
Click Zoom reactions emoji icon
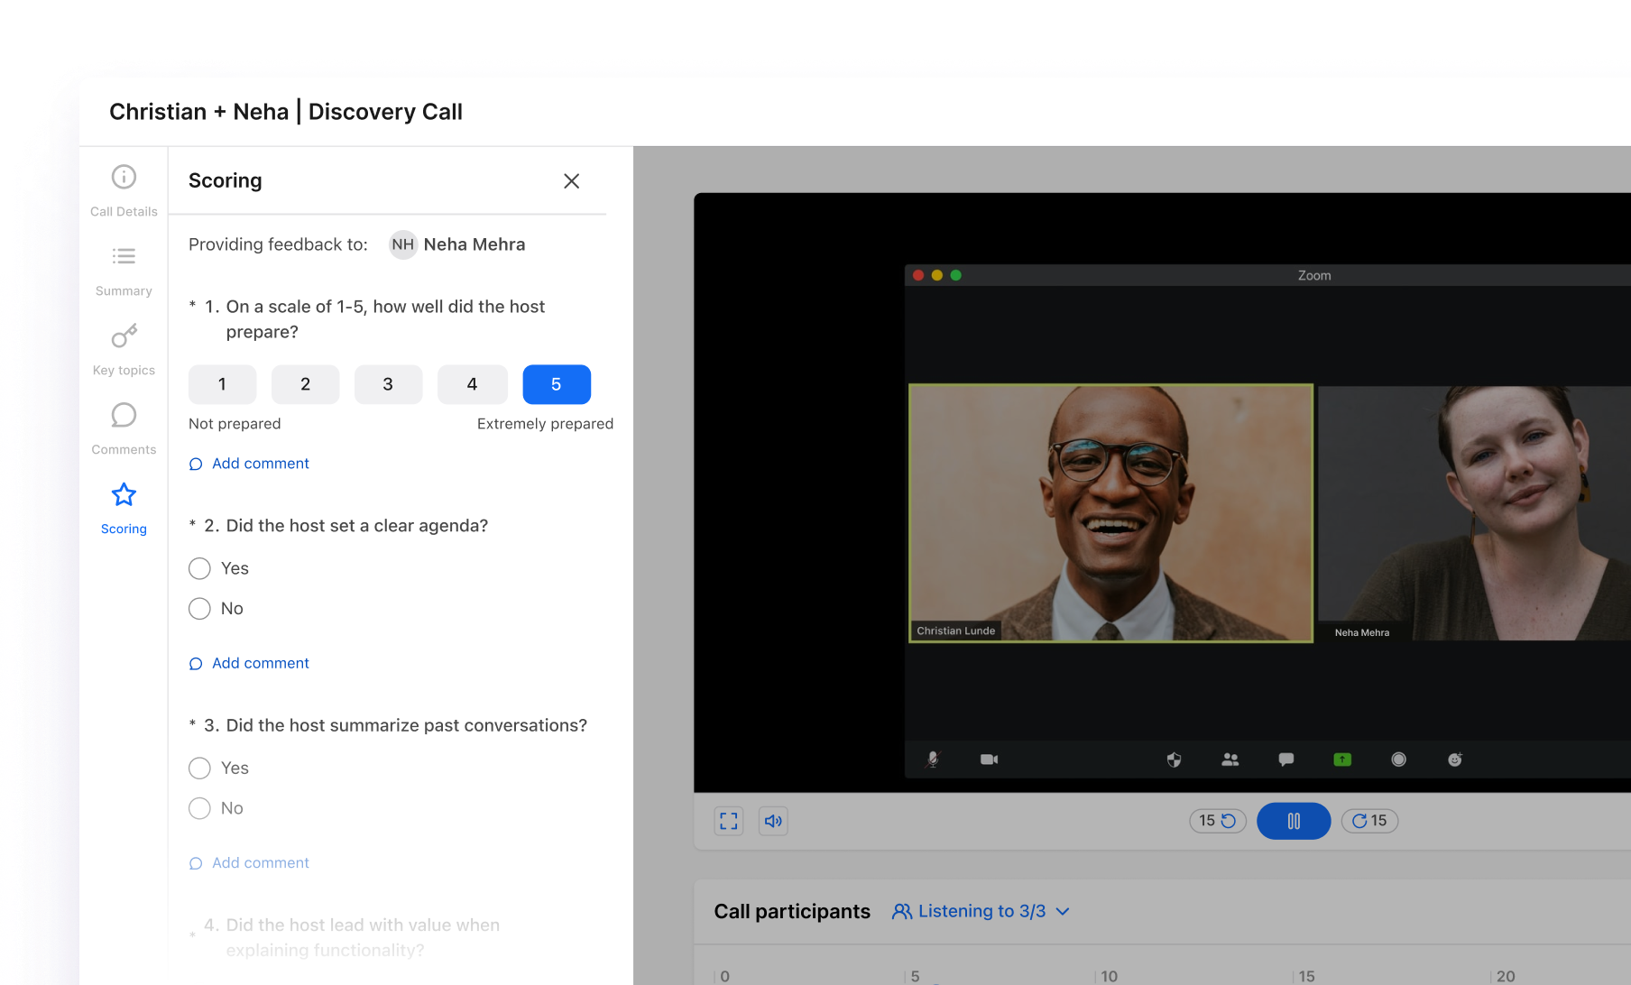pos(1455,759)
